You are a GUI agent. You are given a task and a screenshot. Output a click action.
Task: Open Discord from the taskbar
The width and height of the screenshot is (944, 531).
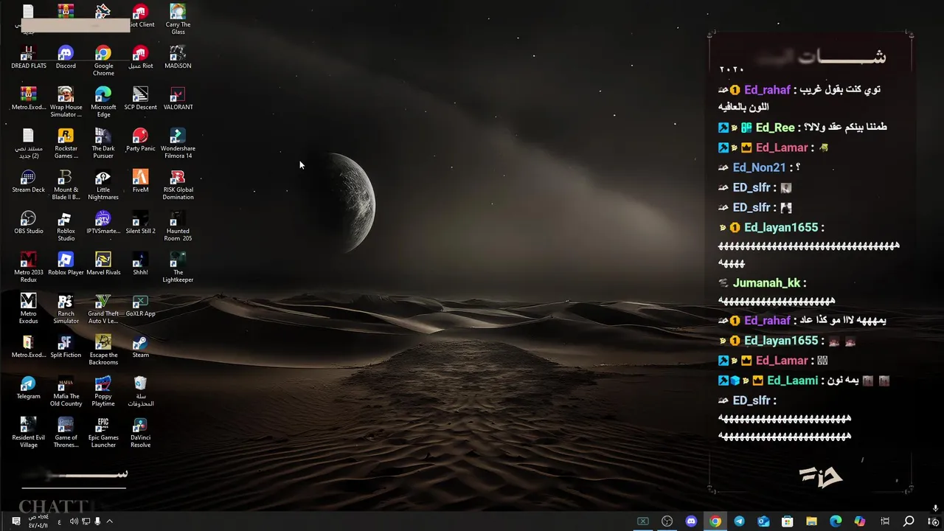(691, 521)
